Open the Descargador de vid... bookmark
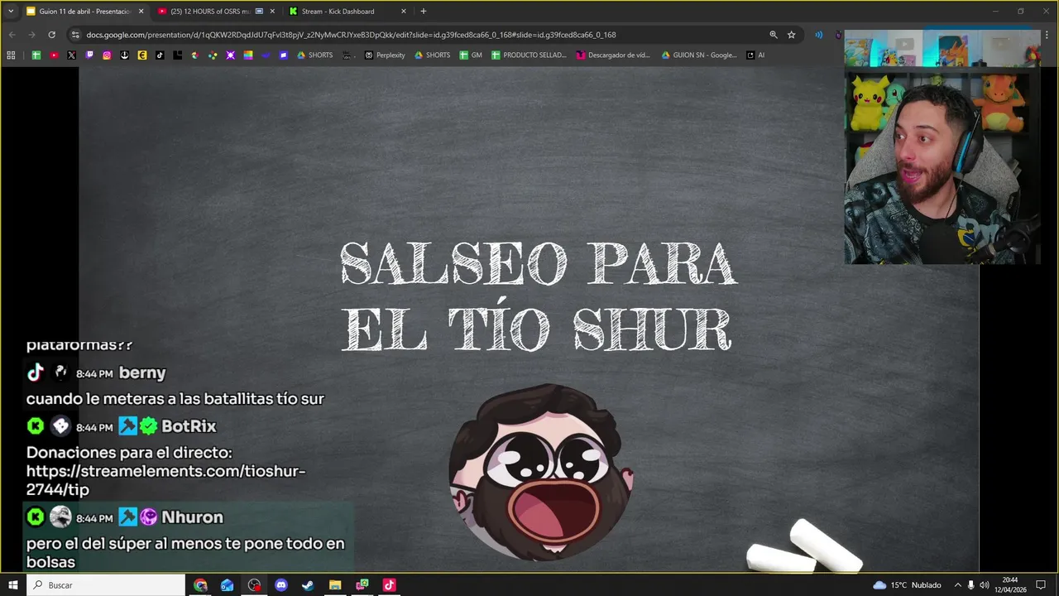 point(613,55)
